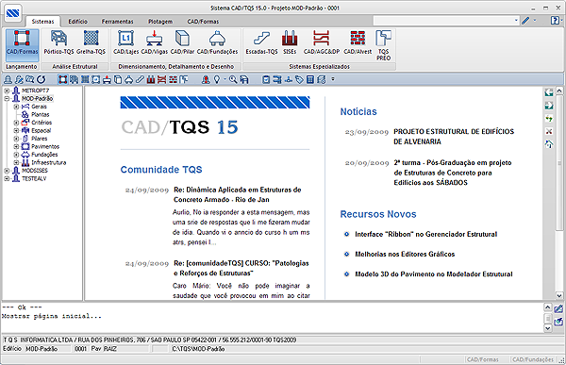Expand the Fundações tree node
The width and height of the screenshot is (566, 365).
tap(16, 155)
